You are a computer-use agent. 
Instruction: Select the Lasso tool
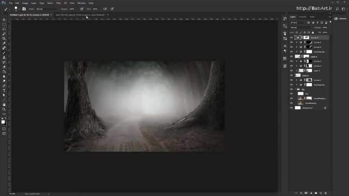click(x=4, y=29)
